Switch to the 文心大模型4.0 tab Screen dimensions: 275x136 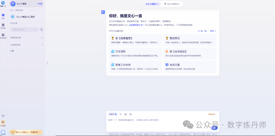click(172, 4)
